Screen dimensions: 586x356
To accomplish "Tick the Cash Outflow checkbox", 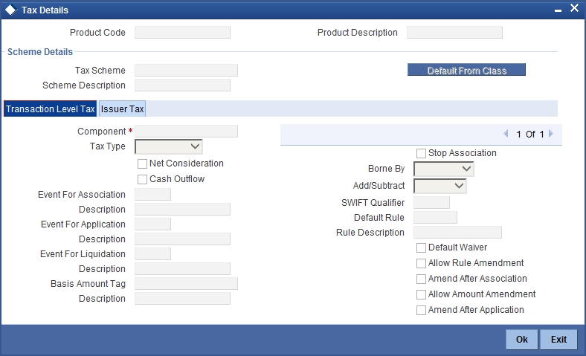I will coord(143,179).
